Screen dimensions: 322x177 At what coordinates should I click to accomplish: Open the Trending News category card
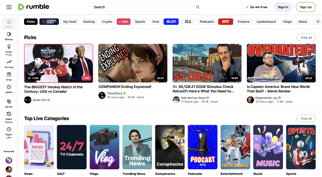coord(137,147)
